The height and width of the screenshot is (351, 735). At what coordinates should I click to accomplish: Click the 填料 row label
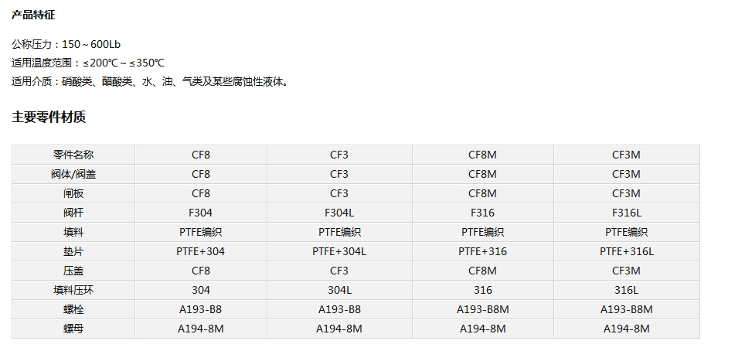(x=73, y=232)
